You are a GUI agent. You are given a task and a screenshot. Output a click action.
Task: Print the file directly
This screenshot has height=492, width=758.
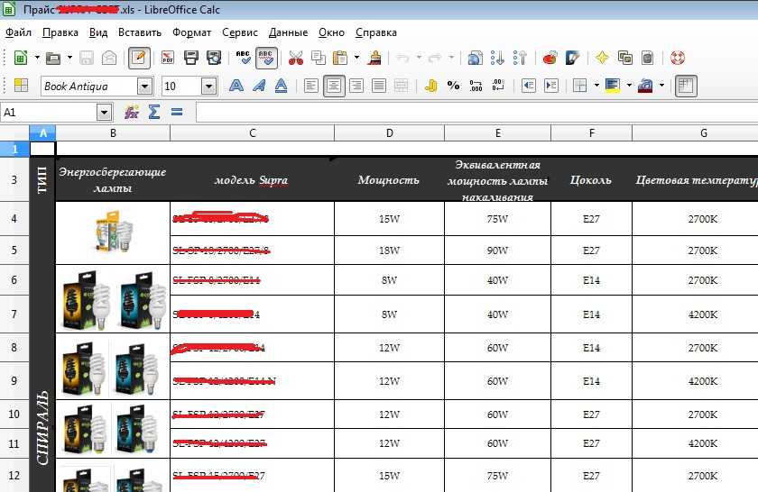(x=191, y=59)
